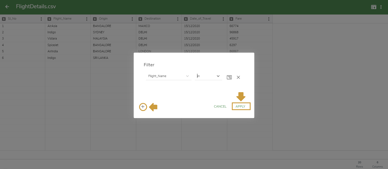Open the table upload icon in the header
The image size is (388, 169).
click(x=373, y=7)
